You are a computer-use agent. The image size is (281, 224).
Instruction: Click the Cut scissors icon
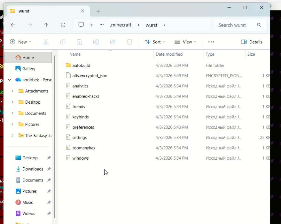[x=46, y=42]
